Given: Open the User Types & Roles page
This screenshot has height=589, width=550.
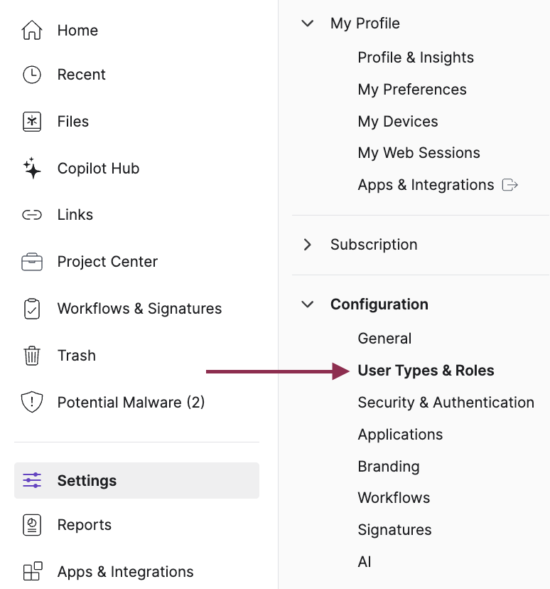Looking at the screenshot, I should (x=425, y=370).
